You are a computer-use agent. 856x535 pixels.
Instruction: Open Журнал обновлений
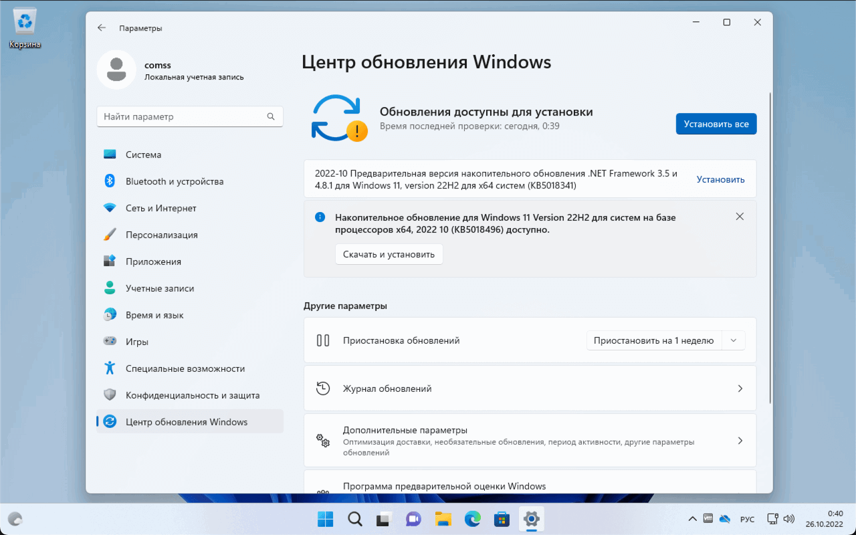tap(530, 389)
